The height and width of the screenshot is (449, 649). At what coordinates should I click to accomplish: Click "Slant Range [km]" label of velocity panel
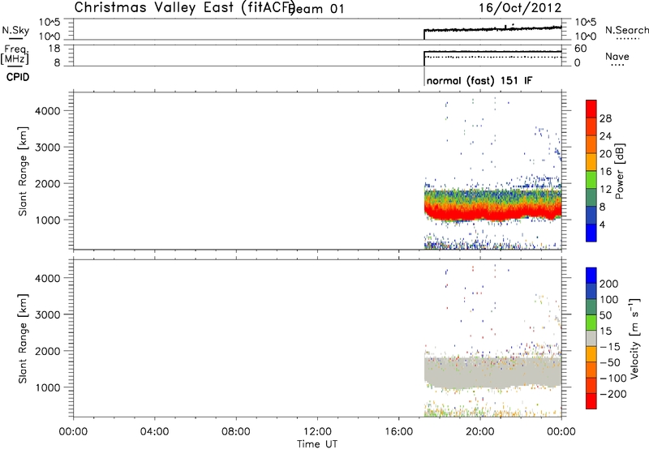(x=23, y=339)
